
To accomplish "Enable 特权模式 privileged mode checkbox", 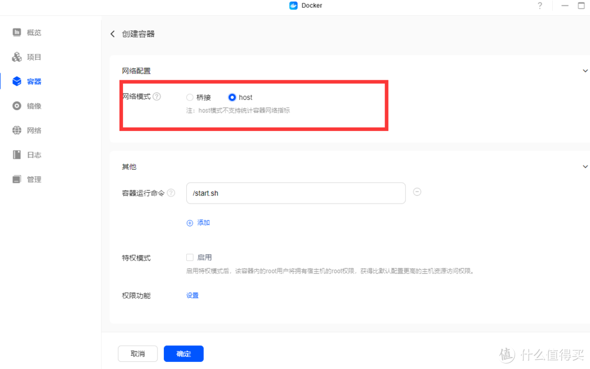I will click(x=190, y=257).
